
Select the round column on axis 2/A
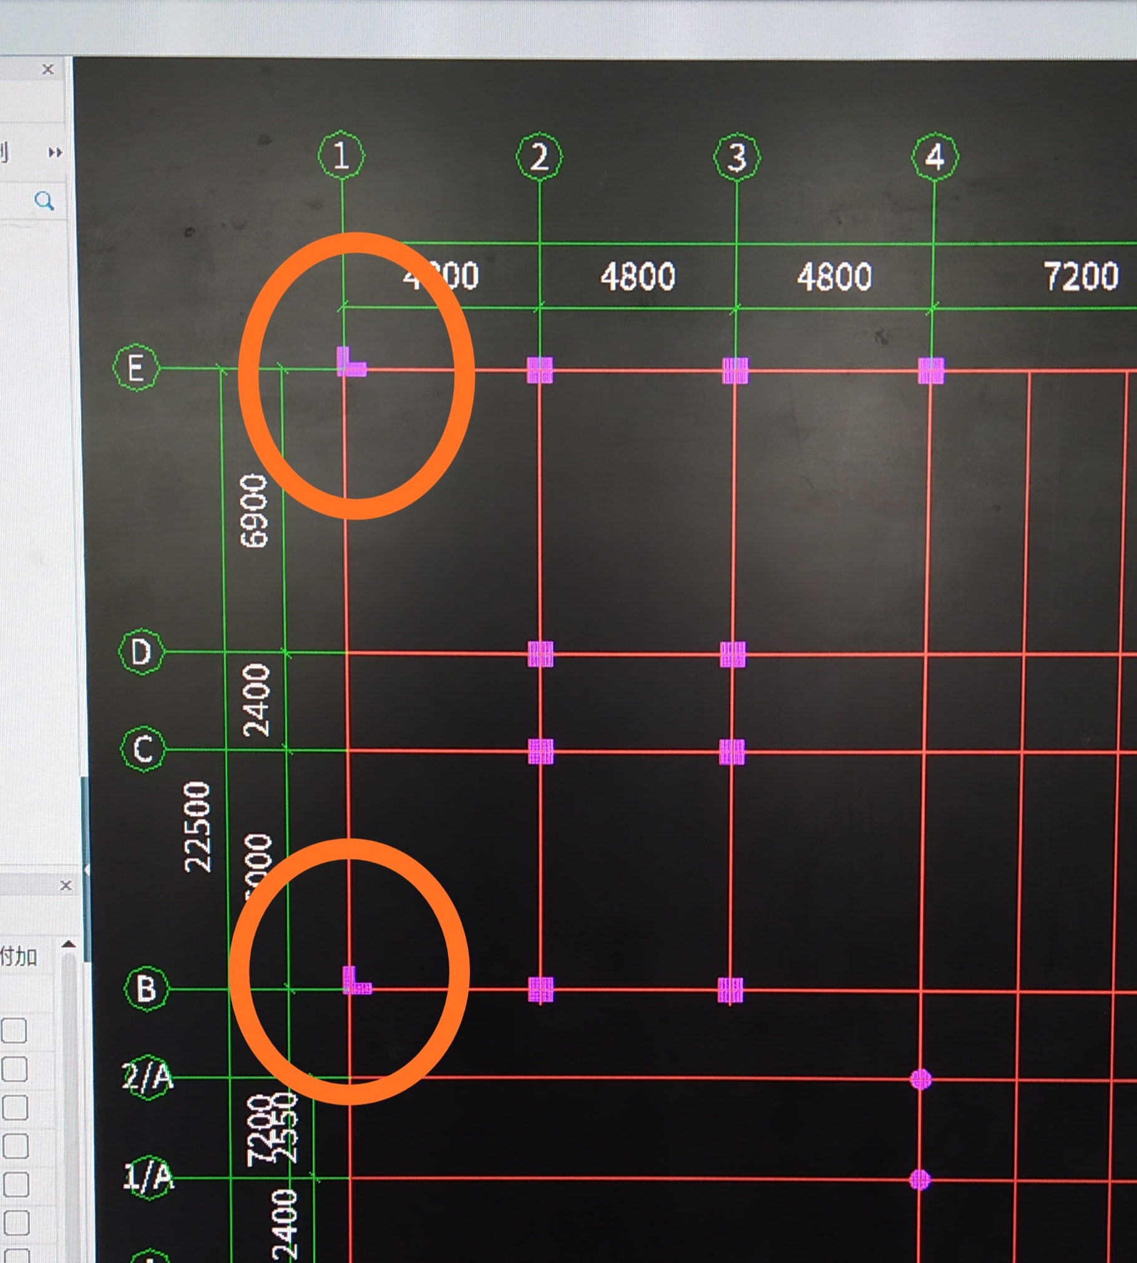(x=920, y=1079)
